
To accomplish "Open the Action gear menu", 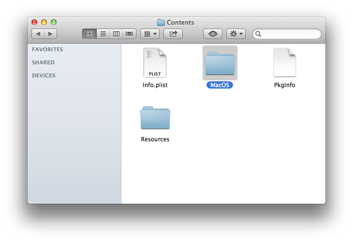I will [236, 34].
